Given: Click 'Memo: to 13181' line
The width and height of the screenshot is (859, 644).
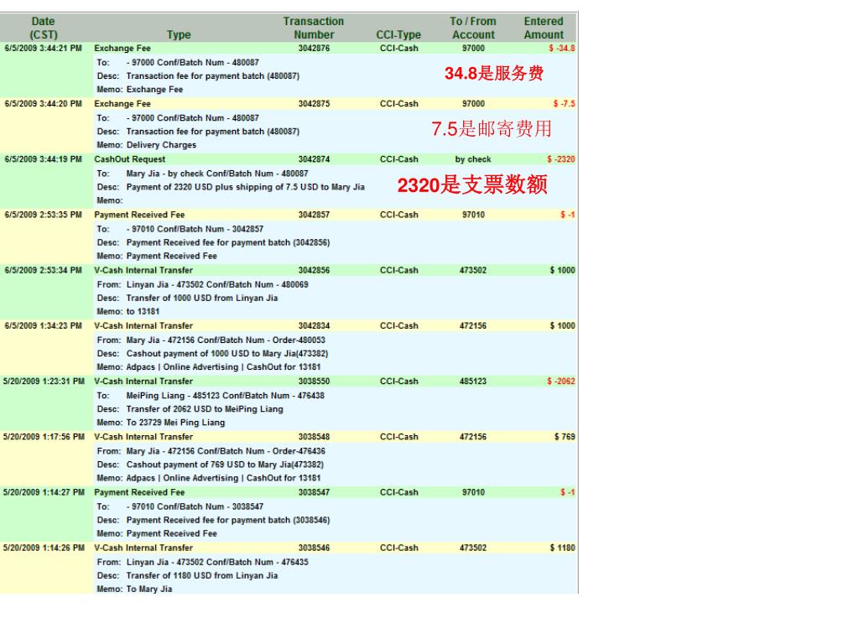Looking at the screenshot, I should coord(128,312).
